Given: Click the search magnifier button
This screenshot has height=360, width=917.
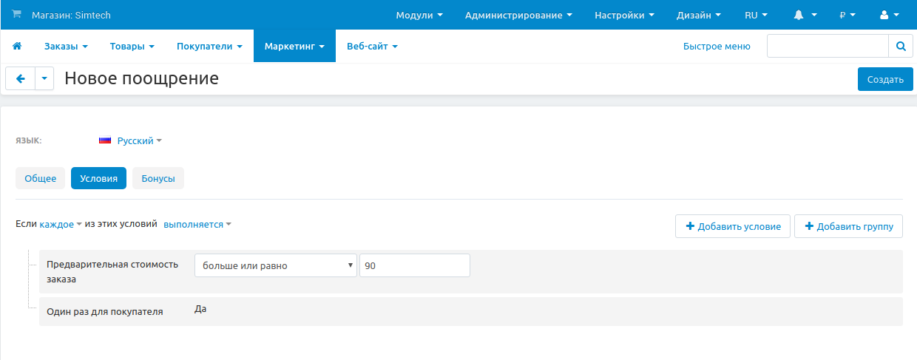Looking at the screenshot, I should click(900, 46).
